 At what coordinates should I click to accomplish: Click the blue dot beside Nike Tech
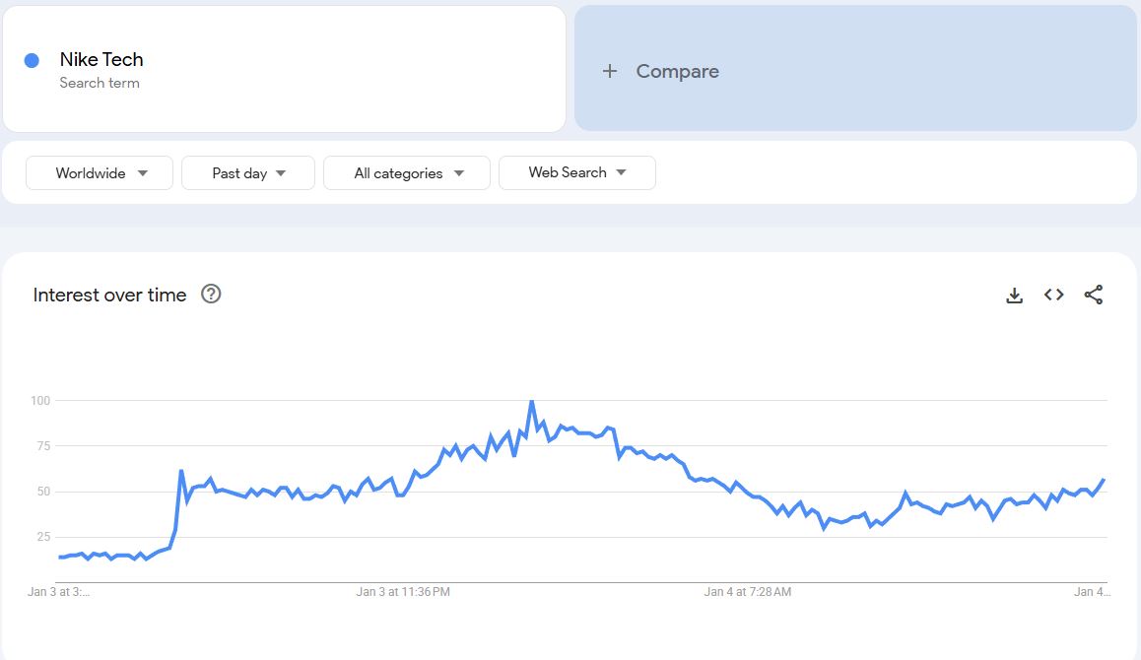32,60
